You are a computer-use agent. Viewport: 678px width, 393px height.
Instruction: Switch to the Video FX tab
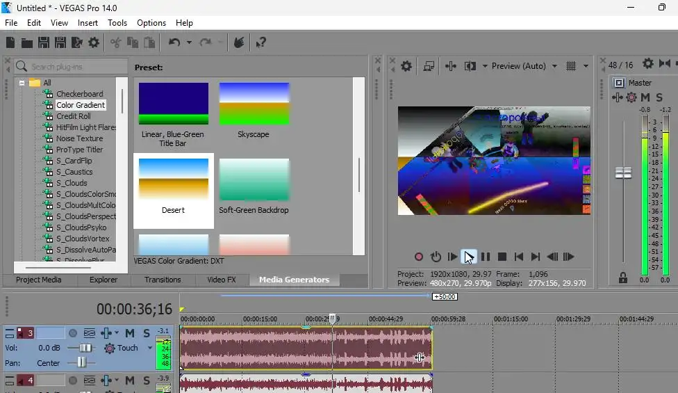(222, 280)
